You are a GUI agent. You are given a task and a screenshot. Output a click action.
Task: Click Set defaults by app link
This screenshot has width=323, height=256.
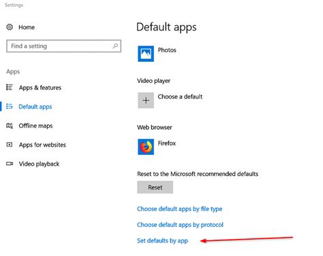point(162,240)
